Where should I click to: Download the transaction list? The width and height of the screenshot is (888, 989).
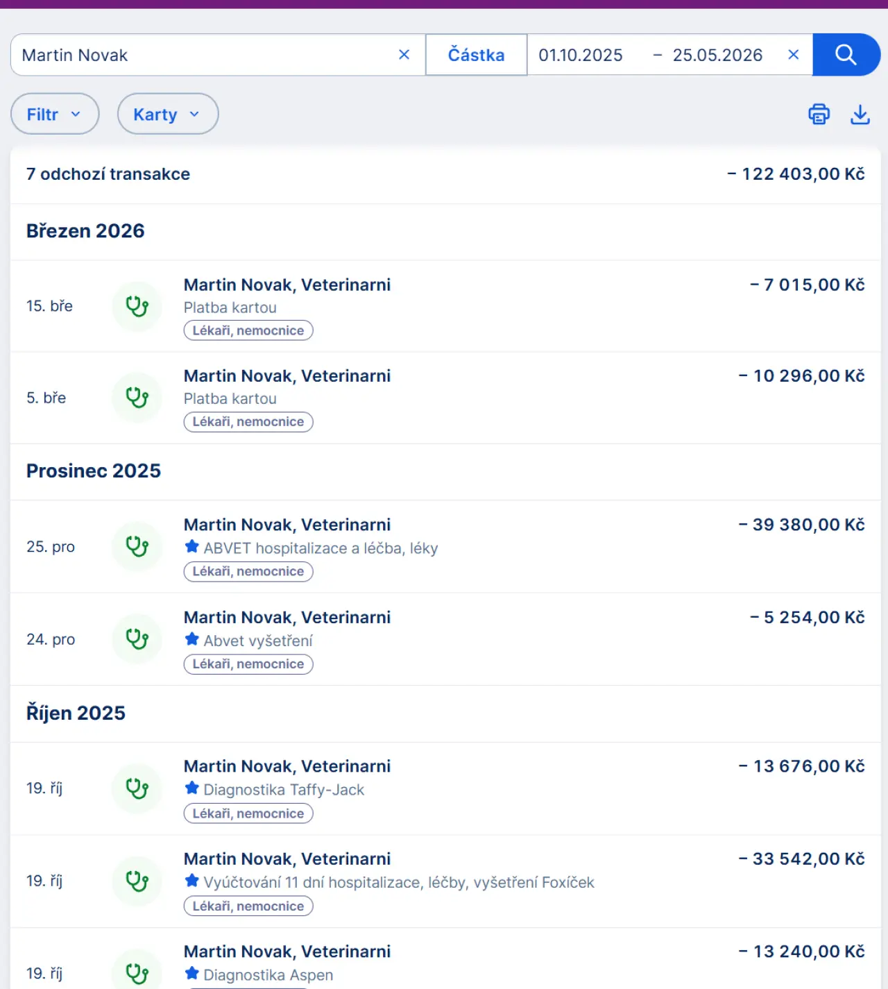pyautogui.click(x=860, y=114)
